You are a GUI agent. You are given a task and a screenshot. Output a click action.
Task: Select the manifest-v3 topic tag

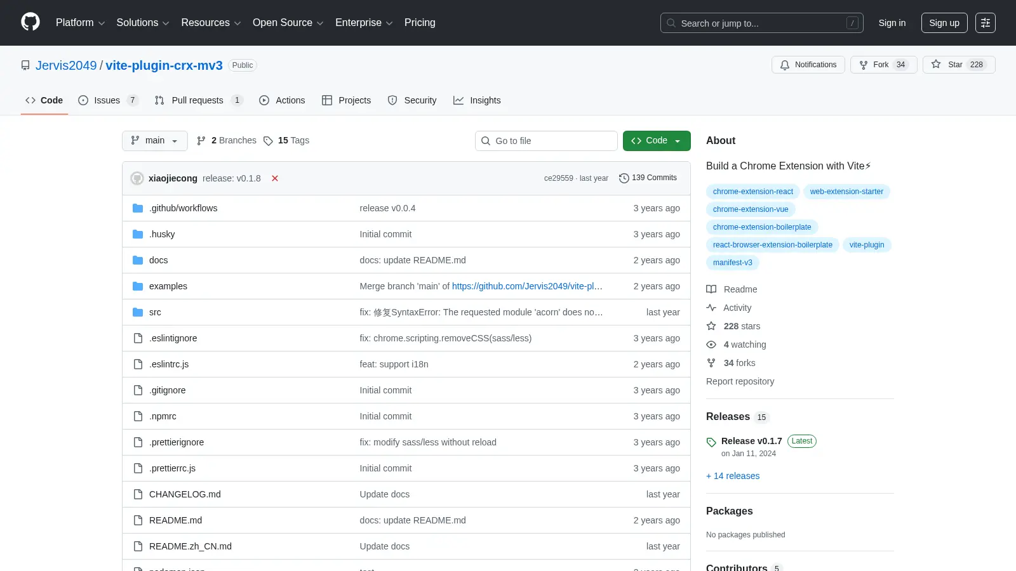733,263
